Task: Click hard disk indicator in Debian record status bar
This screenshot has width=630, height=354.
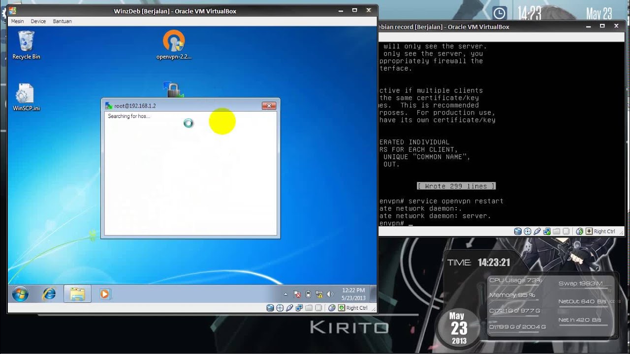Action: point(518,231)
